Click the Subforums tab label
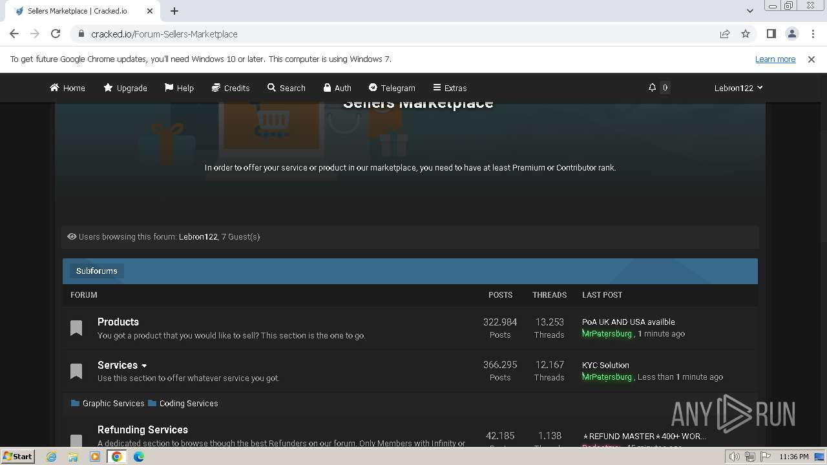Screen dimensions: 827x465 point(96,271)
